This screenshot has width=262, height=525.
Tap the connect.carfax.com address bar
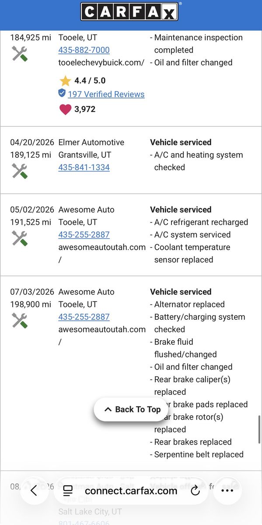(x=131, y=491)
